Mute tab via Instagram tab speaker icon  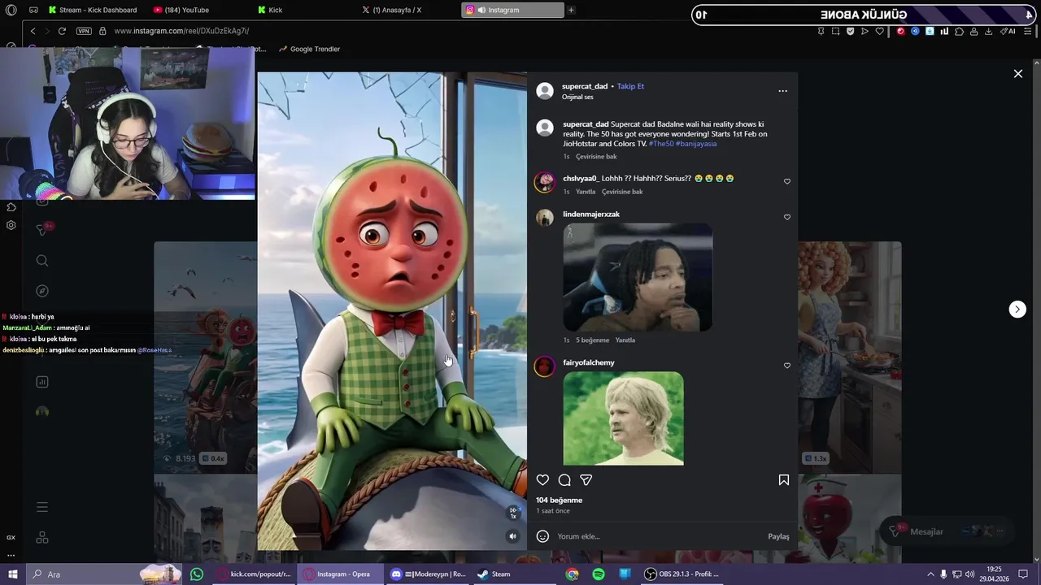481,10
